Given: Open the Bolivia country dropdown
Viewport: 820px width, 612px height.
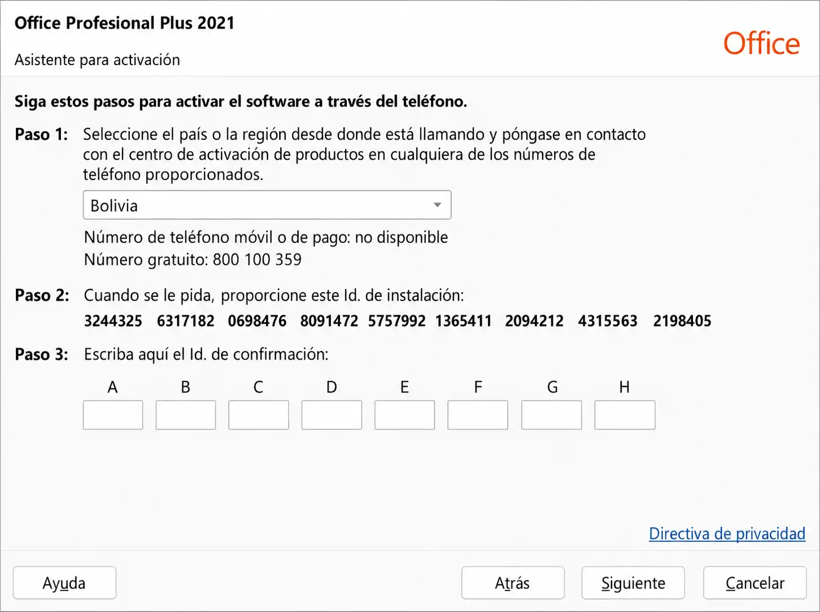Looking at the screenshot, I should 267,205.
